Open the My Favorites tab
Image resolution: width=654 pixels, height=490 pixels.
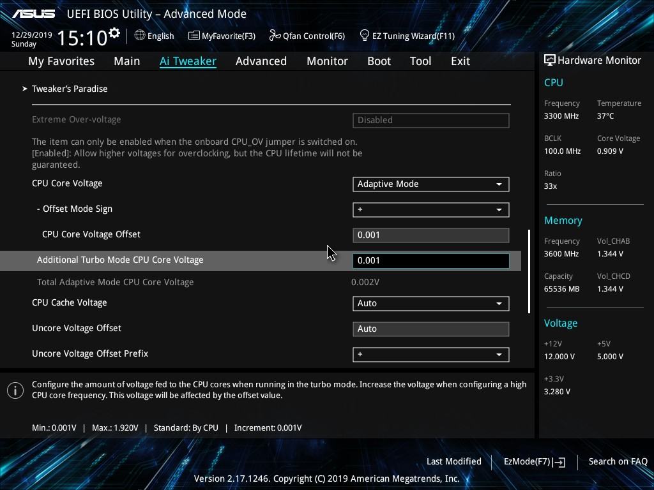coord(61,61)
